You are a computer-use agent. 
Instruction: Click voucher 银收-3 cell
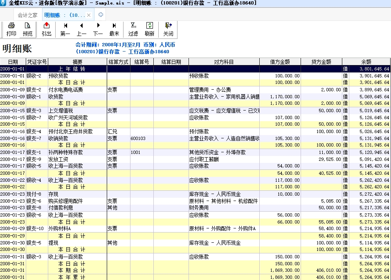pos(37,257)
